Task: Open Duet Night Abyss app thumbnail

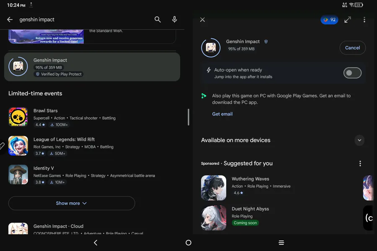Action: pyautogui.click(x=214, y=218)
